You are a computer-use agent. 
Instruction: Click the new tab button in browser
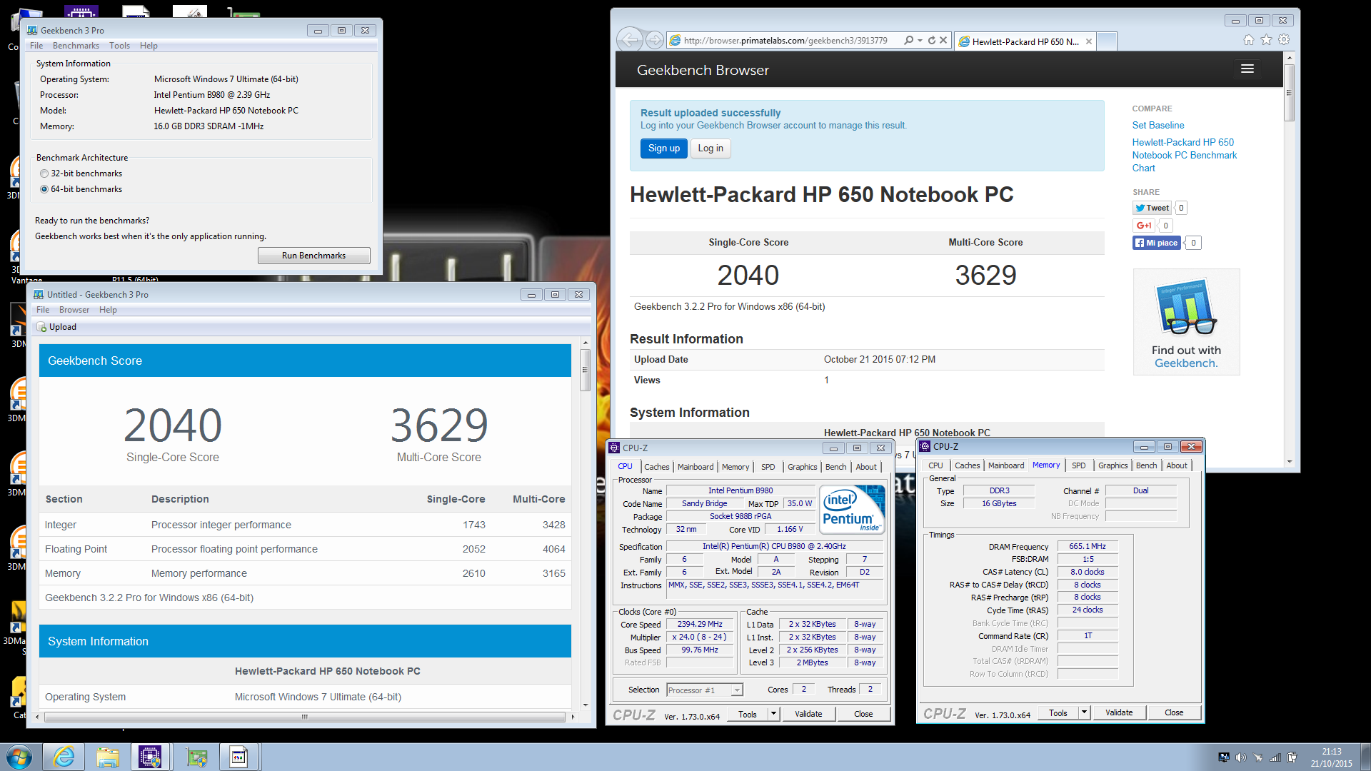(1107, 41)
